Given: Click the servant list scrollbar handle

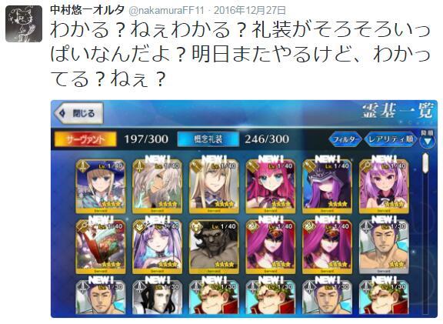Looking at the screenshot, I should [425, 163].
